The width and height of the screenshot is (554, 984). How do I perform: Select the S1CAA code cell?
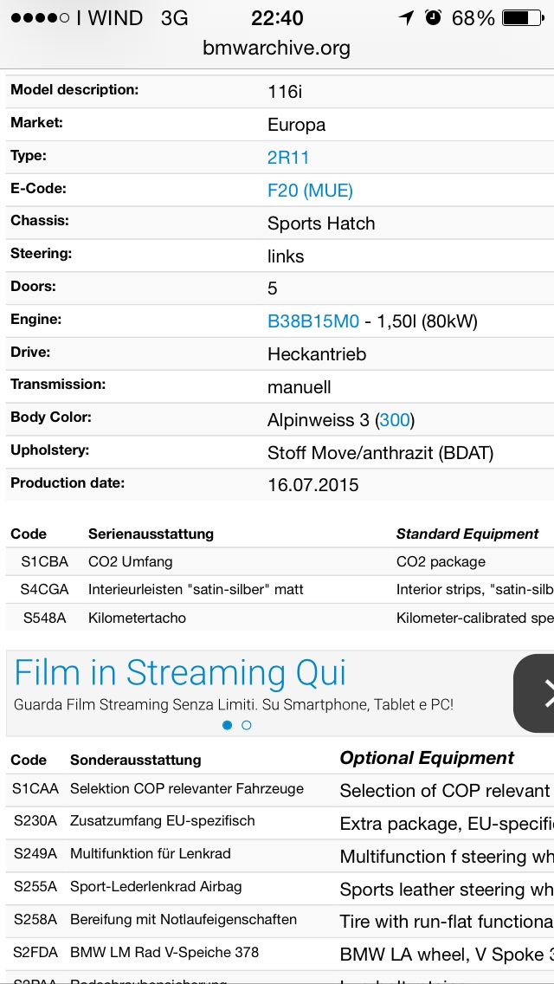point(35,789)
